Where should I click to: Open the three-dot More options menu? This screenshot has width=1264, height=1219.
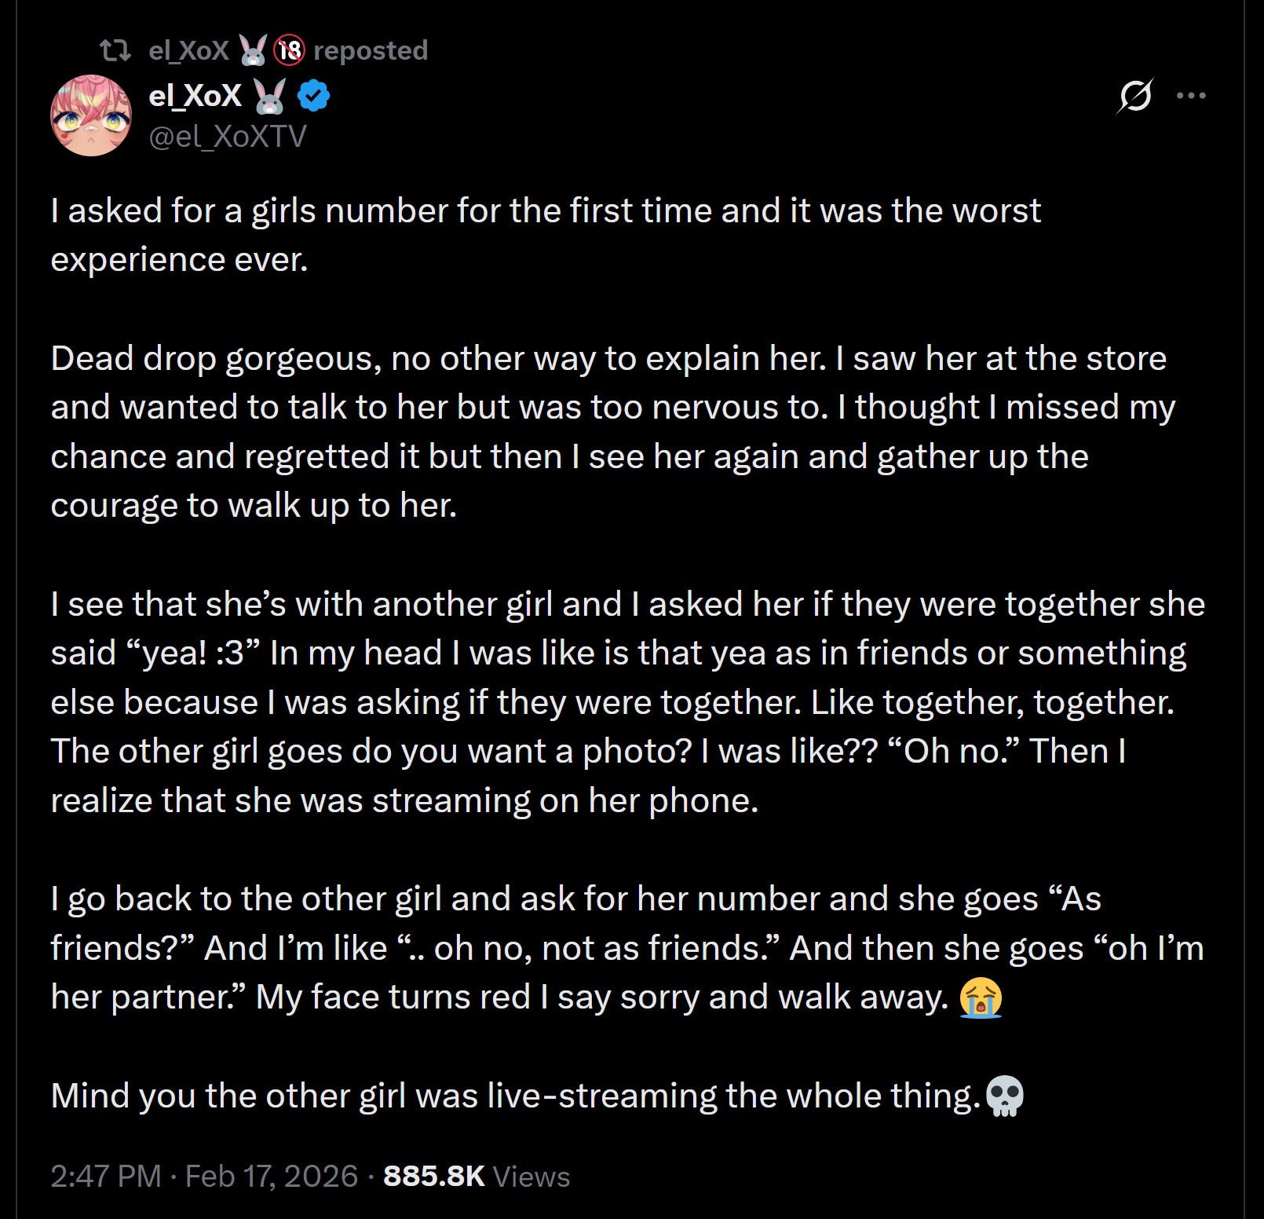tap(1191, 96)
